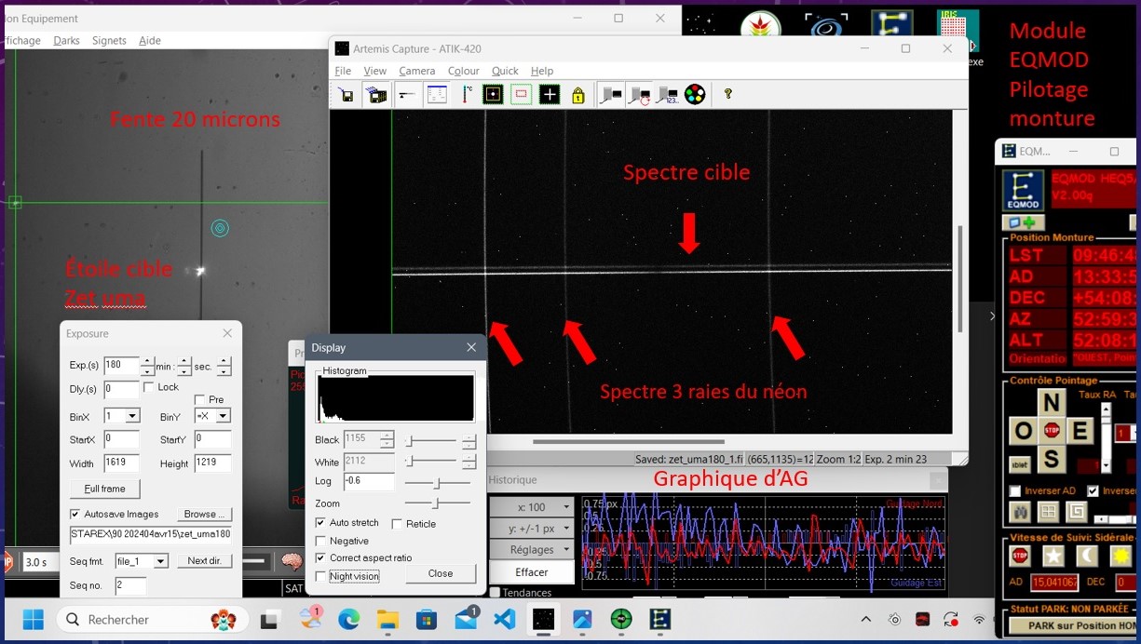Open the thermometer cooler settings icon

(467, 95)
